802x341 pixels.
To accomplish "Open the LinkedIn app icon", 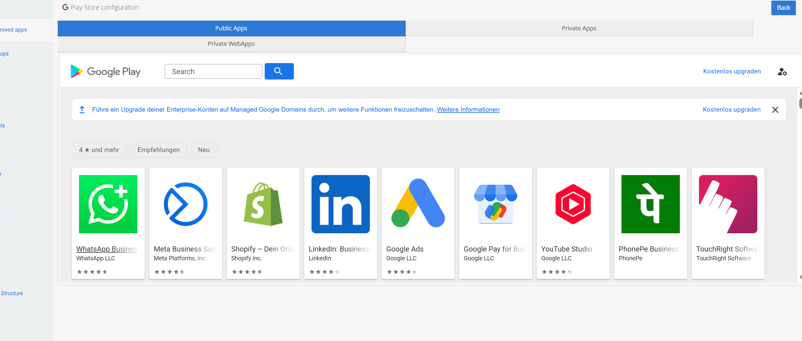I will coord(340,204).
